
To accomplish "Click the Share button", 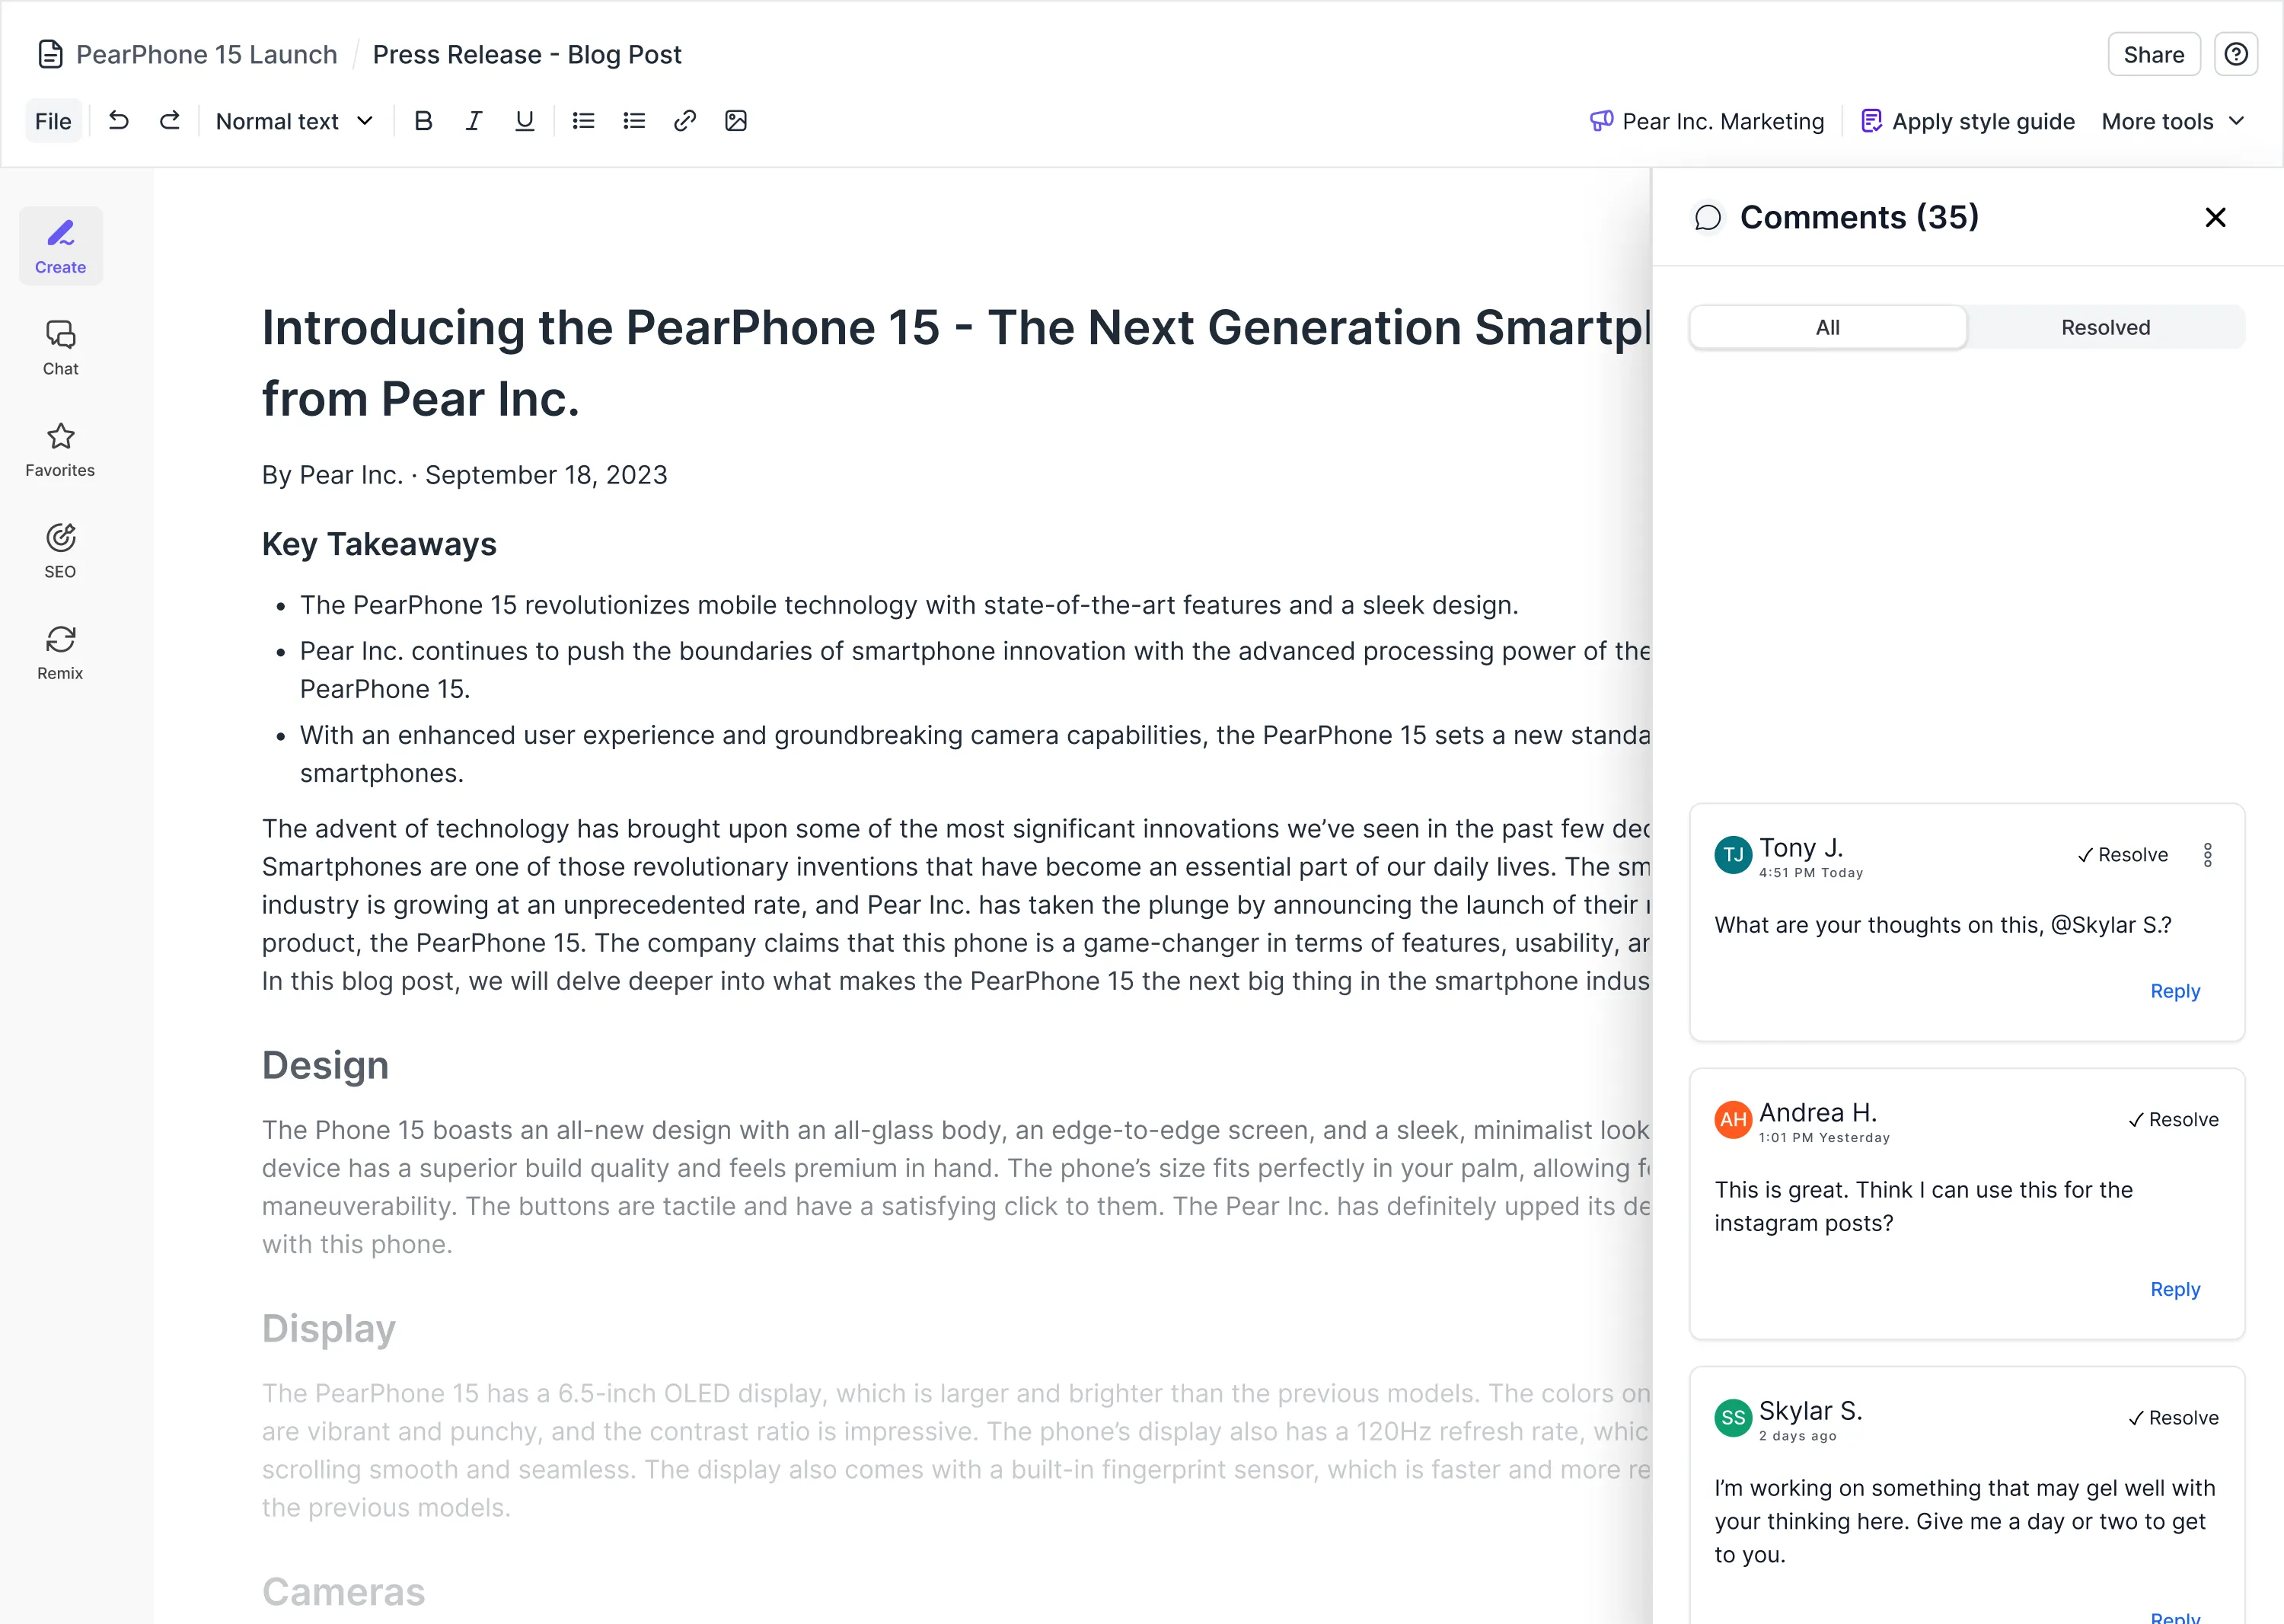I will click(x=2153, y=54).
